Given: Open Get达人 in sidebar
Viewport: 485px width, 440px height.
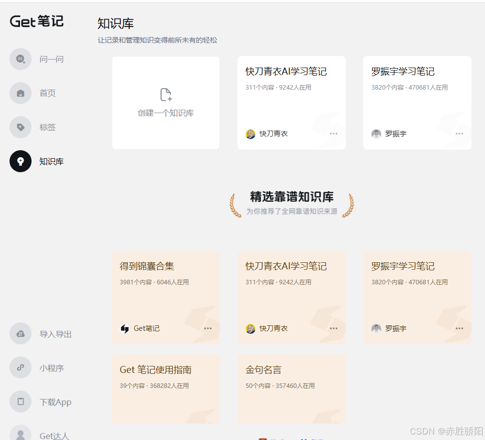Looking at the screenshot, I should click(x=54, y=435).
